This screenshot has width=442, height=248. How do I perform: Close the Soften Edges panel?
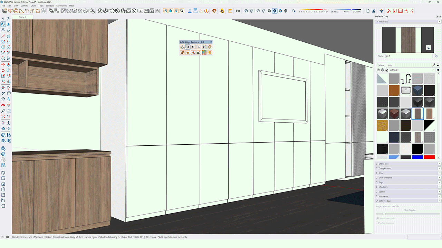coord(440,201)
